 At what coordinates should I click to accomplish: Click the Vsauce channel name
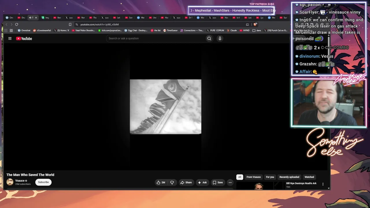(x=20, y=181)
